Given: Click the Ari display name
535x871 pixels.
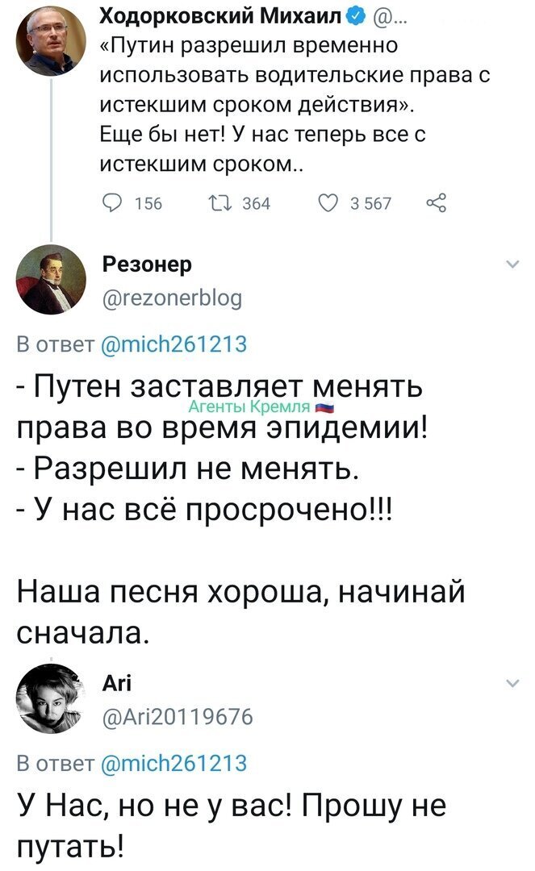Looking at the screenshot, I should (117, 683).
